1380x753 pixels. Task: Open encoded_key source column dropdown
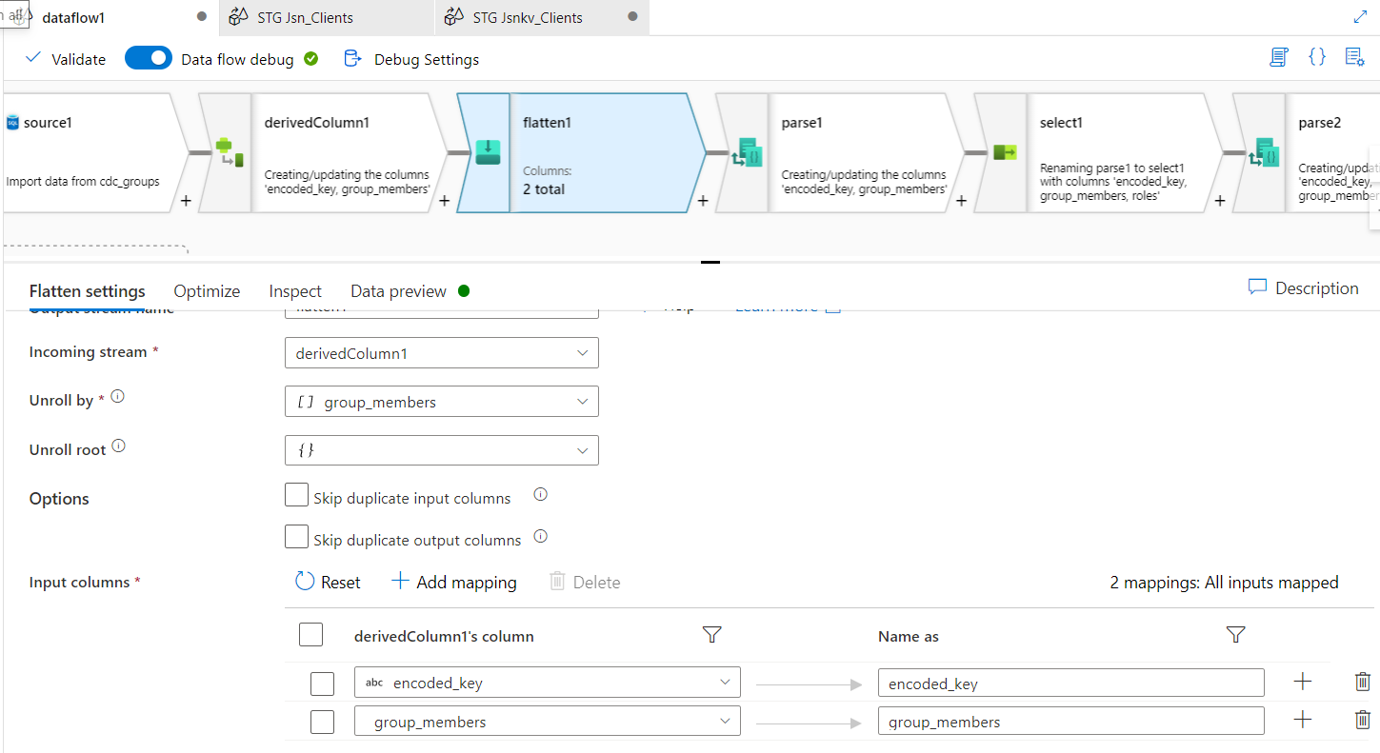click(x=548, y=683)
